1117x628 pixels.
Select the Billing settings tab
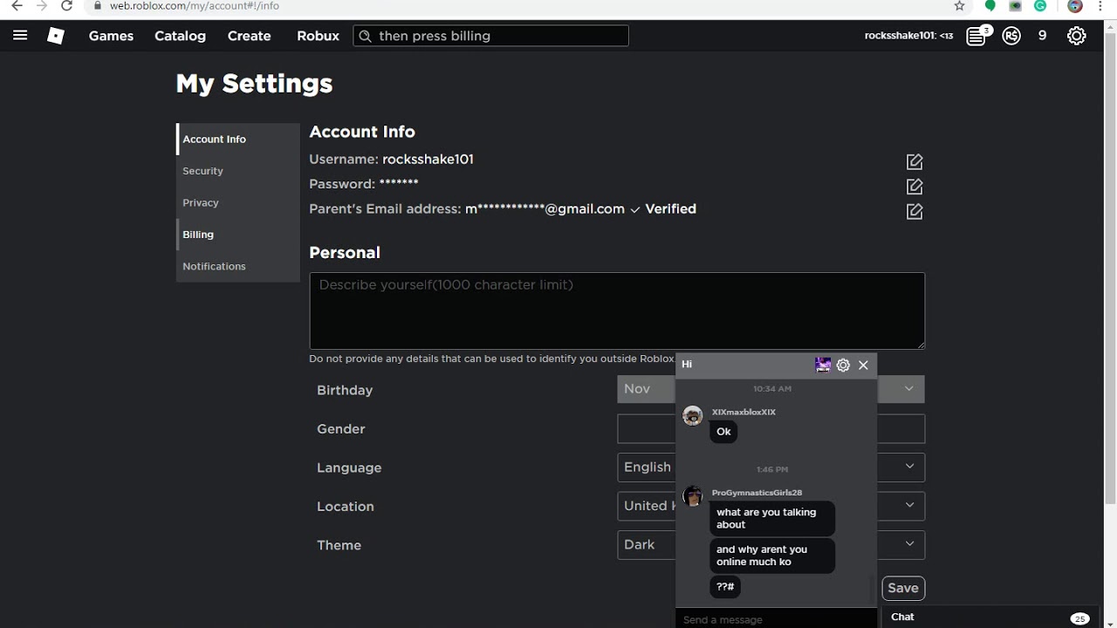pos(238,234)
